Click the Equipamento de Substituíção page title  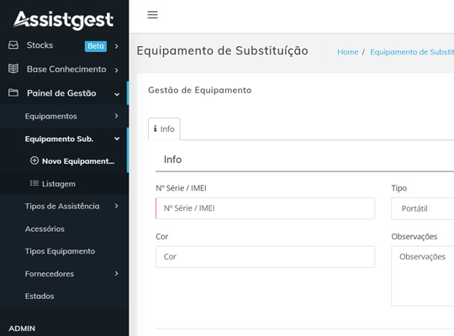pos(222,51)
